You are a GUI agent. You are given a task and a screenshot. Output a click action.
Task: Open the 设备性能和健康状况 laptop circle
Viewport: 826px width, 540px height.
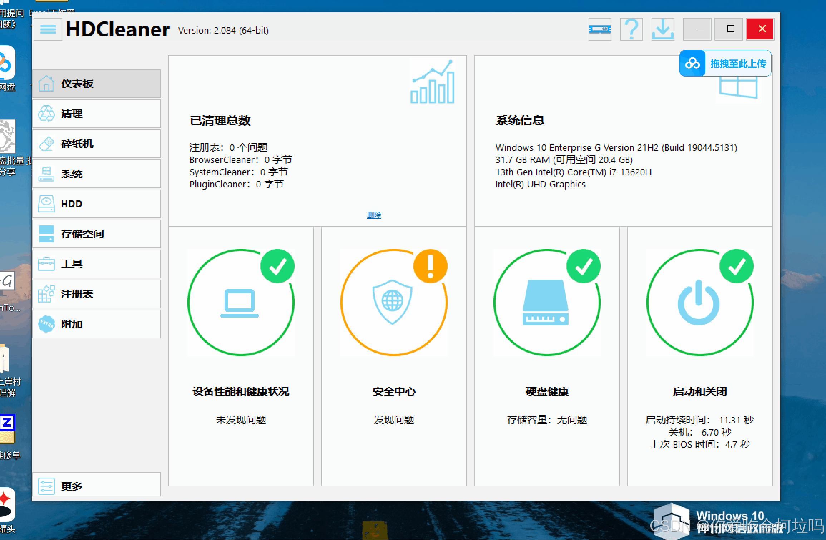pyautogui.click(x=241, y=303)
